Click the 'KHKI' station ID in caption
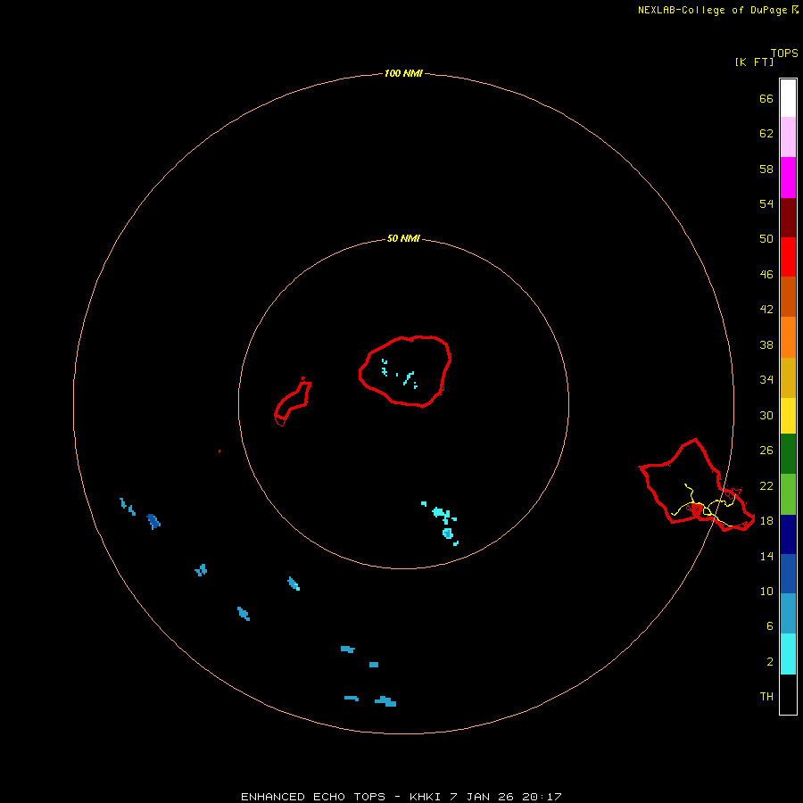803x803 pixels. coord(425,797)
